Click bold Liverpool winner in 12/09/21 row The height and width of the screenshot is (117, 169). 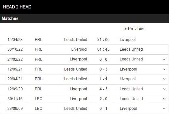pyautogui.click(x=129, y=69)
